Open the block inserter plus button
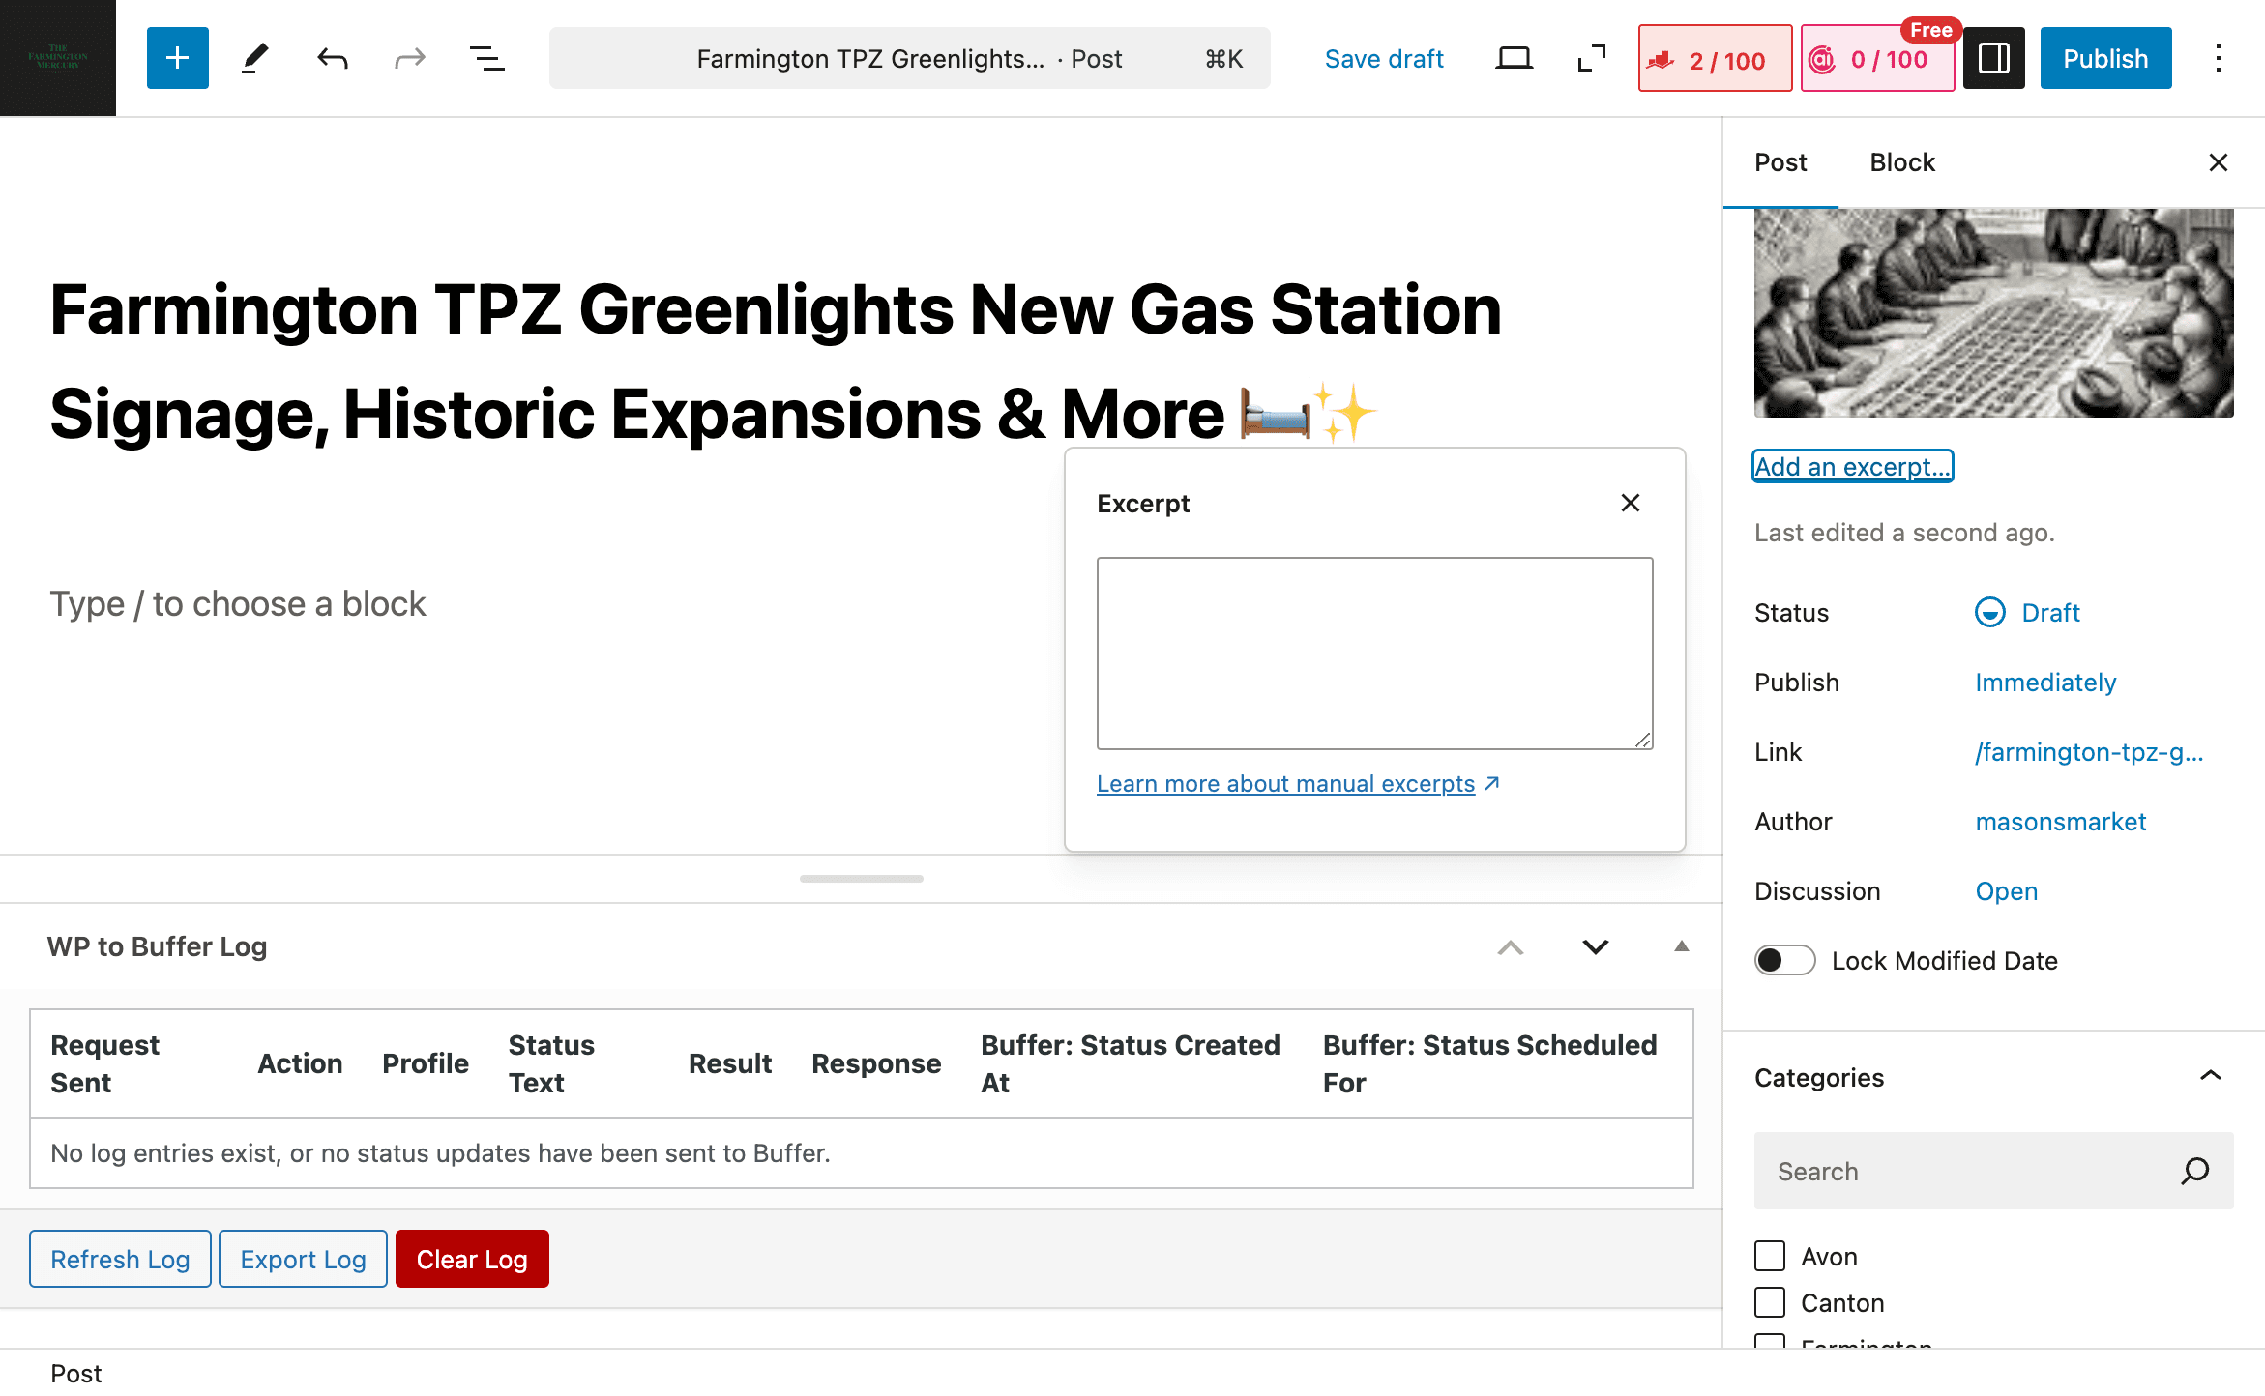Screen dimensions: 2265x1396 point(177,58)
